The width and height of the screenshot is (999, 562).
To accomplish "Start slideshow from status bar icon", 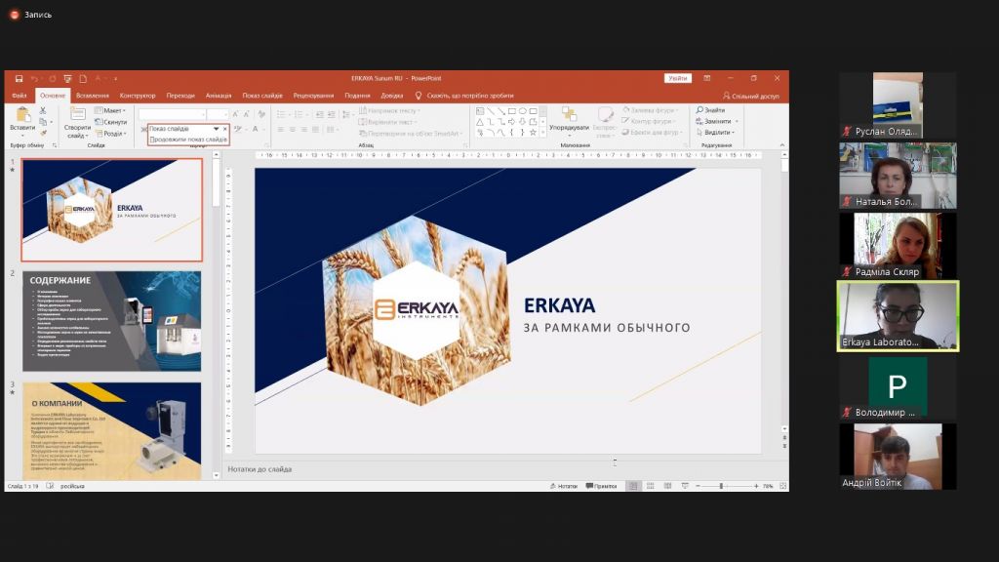I will click(x=685, y=486).
